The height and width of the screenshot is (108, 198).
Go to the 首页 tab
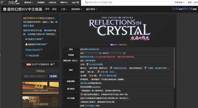(x=55, y=9)
